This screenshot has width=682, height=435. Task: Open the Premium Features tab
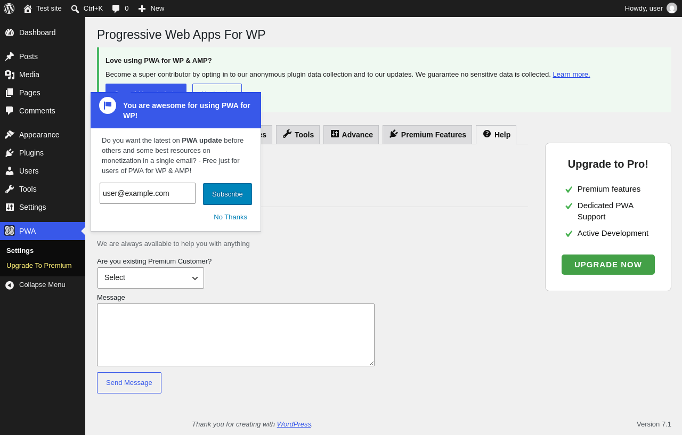(427, 135)
